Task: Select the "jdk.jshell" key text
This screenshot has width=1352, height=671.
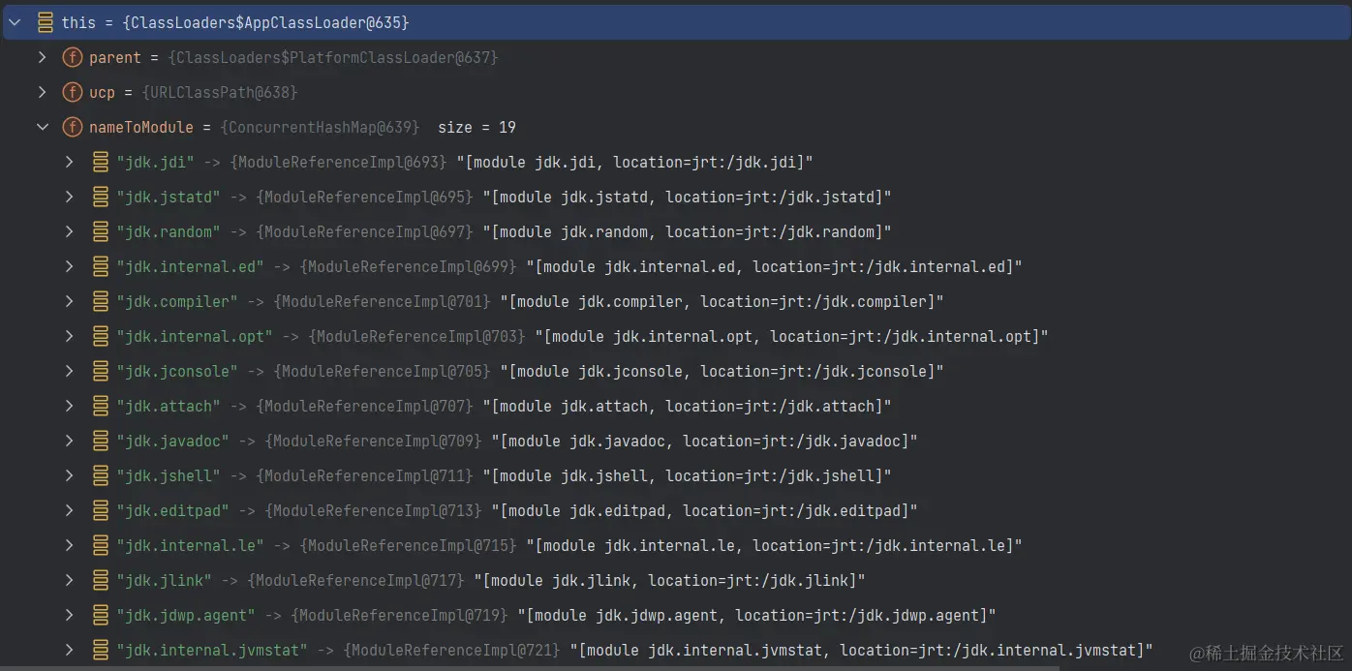Action: coord(169,476)
